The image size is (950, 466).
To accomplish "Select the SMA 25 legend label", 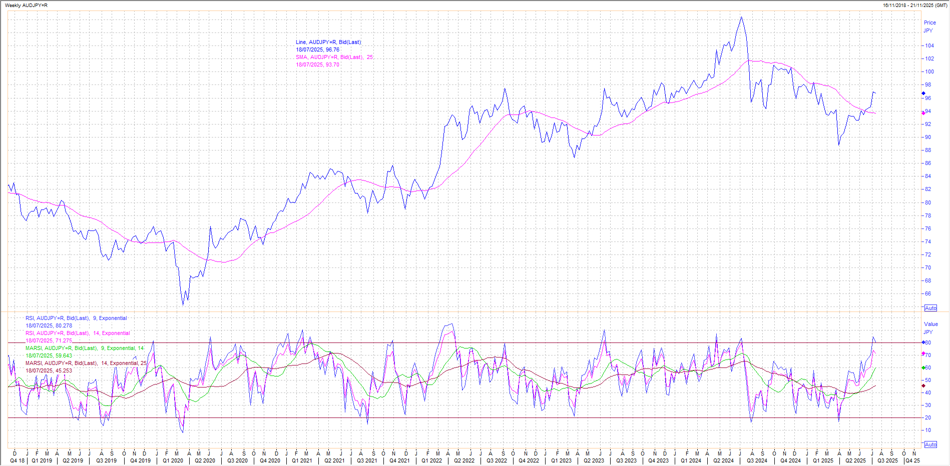I will coord(334,57).
